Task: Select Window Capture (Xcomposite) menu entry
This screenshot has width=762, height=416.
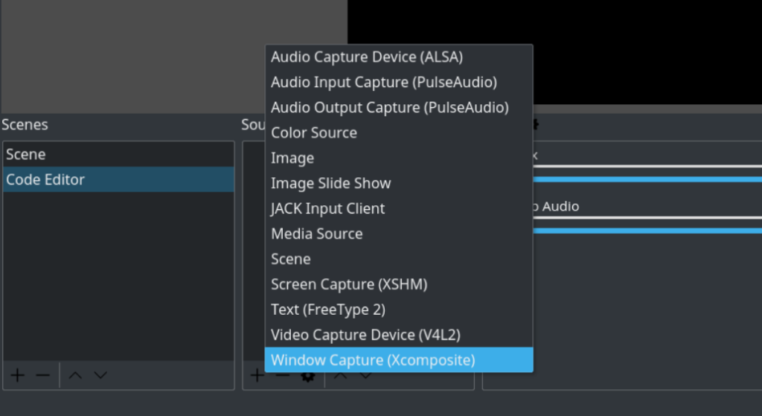Action: pos(399,360)
